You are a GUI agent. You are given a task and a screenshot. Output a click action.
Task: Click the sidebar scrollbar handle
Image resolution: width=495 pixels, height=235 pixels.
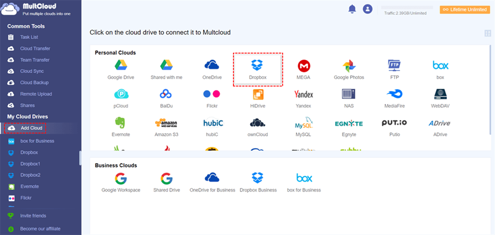pyautogui.click(x=80, y=158)
